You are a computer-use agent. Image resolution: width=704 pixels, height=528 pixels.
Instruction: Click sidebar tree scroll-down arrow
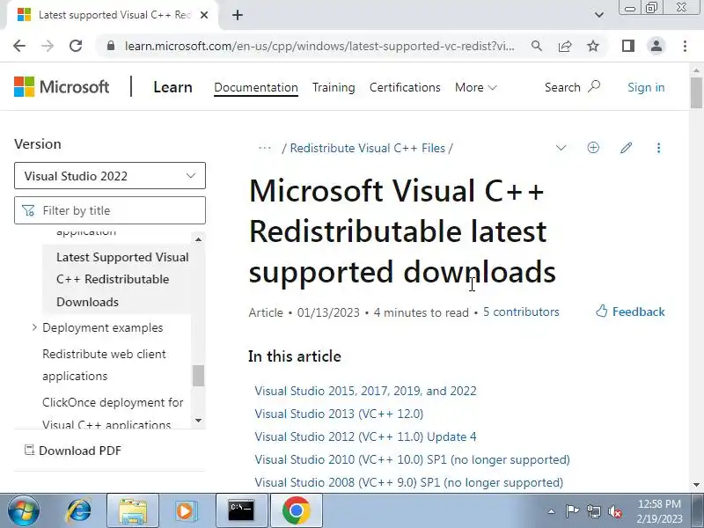[x=199, y=421]
